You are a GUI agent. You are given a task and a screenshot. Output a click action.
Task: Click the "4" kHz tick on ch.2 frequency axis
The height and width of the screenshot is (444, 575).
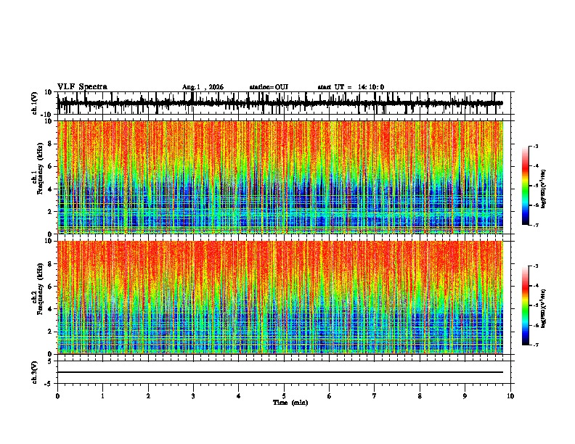(x=51, y=309)
